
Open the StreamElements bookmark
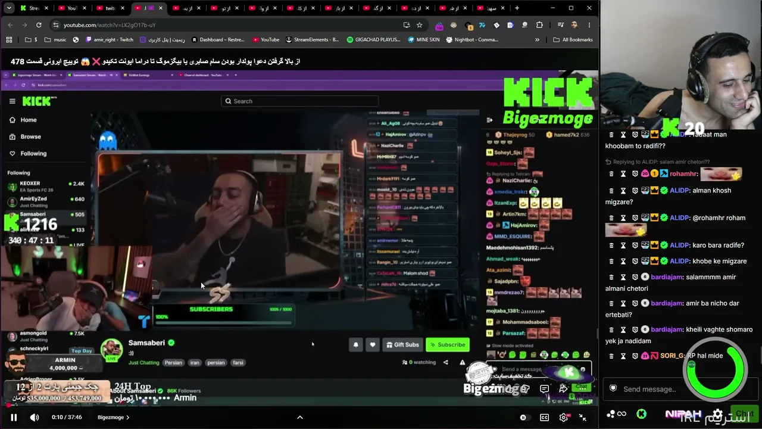click(x=312, y=39)
